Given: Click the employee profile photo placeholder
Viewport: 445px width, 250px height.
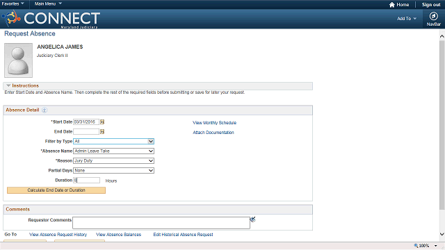Looking at the screenshot, I should [19, 60].
